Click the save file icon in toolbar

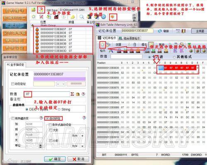[41, 10]
